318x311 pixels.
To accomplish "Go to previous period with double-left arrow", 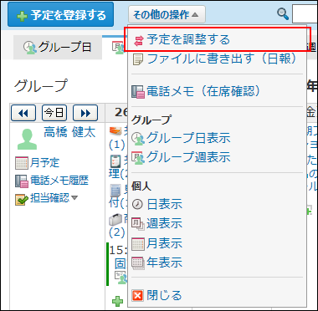I will [x=23, y=113].
